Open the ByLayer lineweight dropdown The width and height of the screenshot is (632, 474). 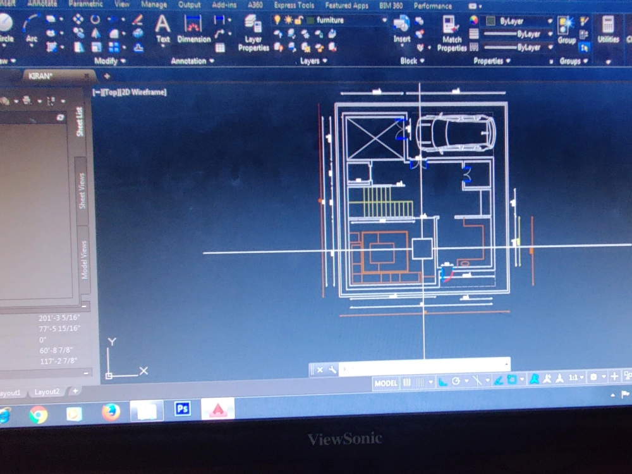coord(550,34)
